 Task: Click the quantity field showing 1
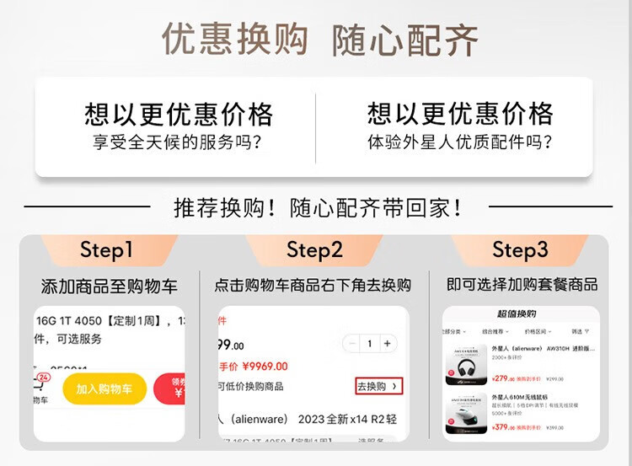(370, 344)
